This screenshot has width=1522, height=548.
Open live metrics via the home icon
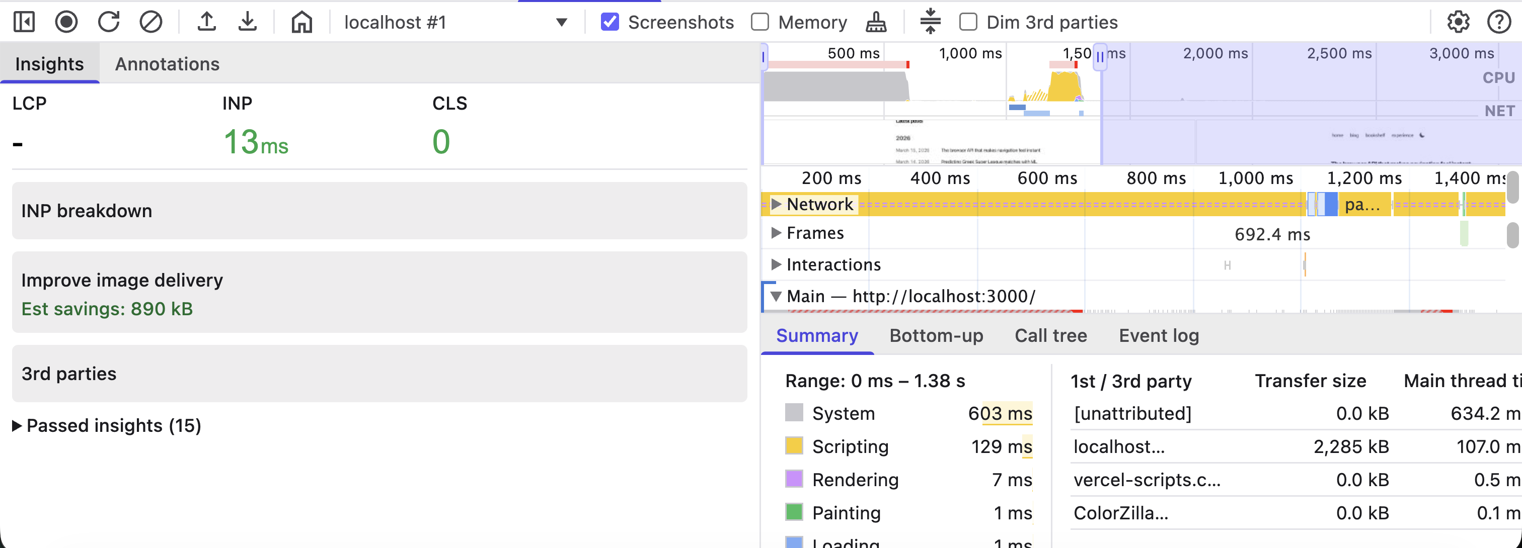(x=301, y=22)
